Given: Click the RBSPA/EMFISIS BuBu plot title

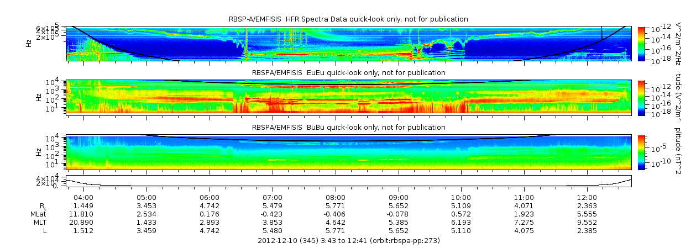Looking at the screenshot, I should pos(348,128).
